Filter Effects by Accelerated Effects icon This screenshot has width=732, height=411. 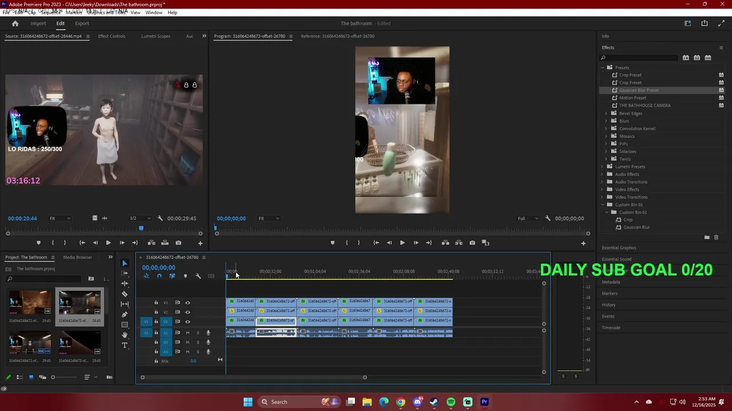click(686, 58)
